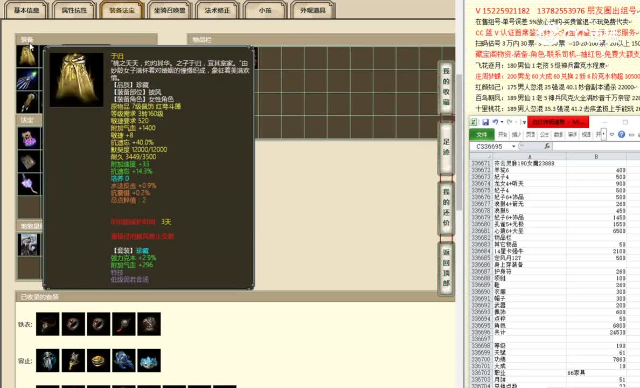
Task: Click the Excel redo icon
Action: [x=510, y=122]
